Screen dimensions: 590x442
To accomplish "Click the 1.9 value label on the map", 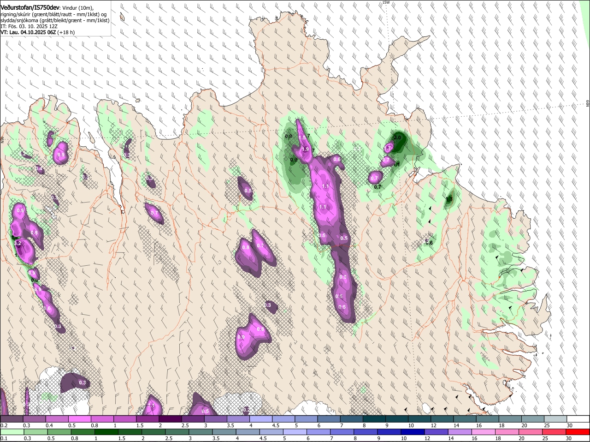I will [305, 149].
